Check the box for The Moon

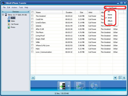point(32,32)
